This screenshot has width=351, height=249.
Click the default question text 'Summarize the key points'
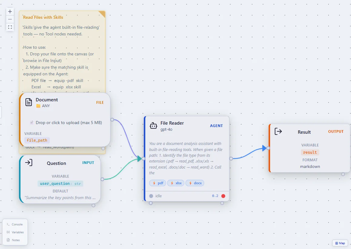(61, 198)
